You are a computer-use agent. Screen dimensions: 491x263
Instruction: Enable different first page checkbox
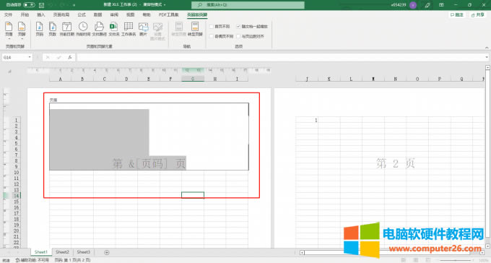[212, 27]
